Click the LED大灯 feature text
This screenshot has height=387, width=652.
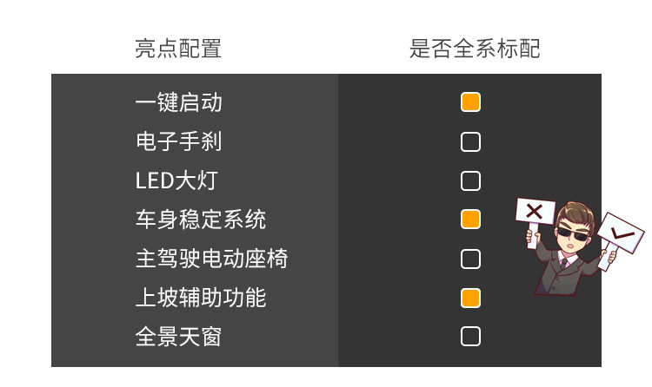(x=176, y=180)
